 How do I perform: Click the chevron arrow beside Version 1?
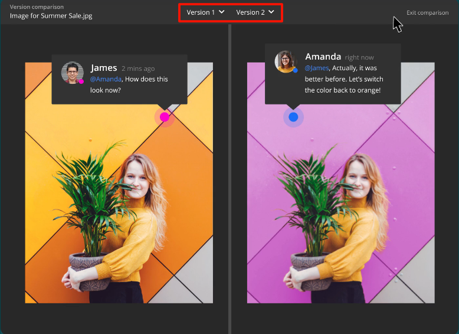point(221,12)
